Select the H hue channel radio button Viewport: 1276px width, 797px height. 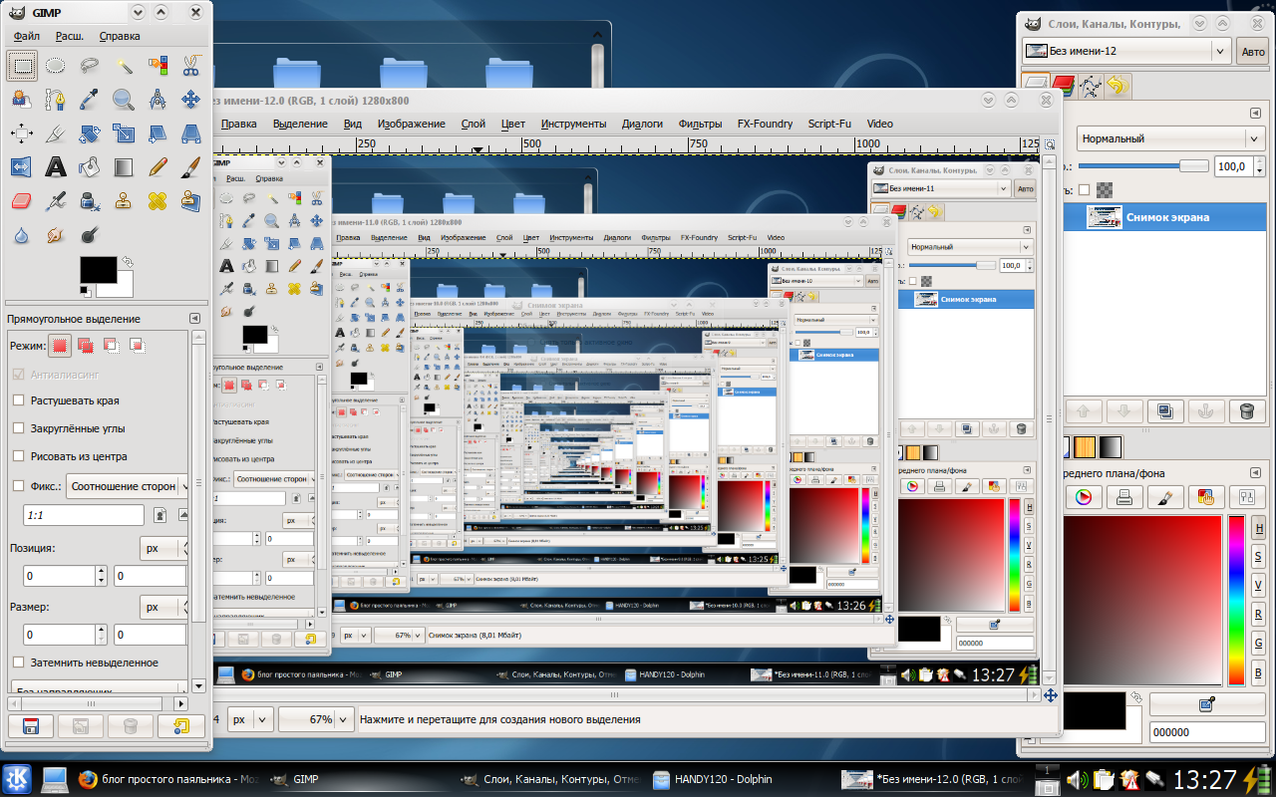(x=1259, y=528)
